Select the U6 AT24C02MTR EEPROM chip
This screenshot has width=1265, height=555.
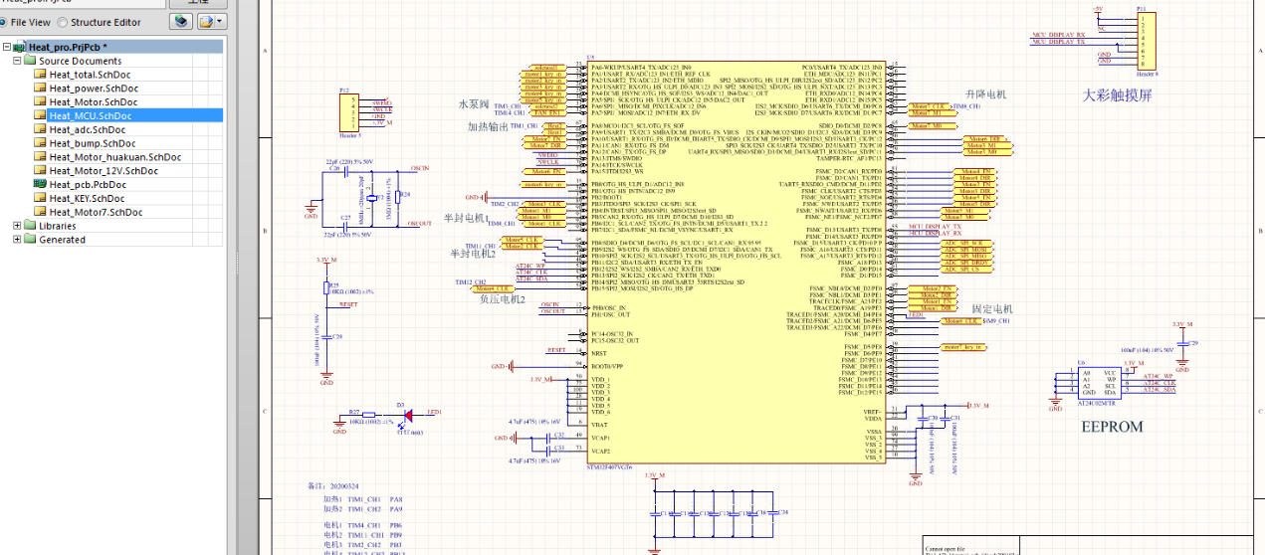tap(1098, 383)
